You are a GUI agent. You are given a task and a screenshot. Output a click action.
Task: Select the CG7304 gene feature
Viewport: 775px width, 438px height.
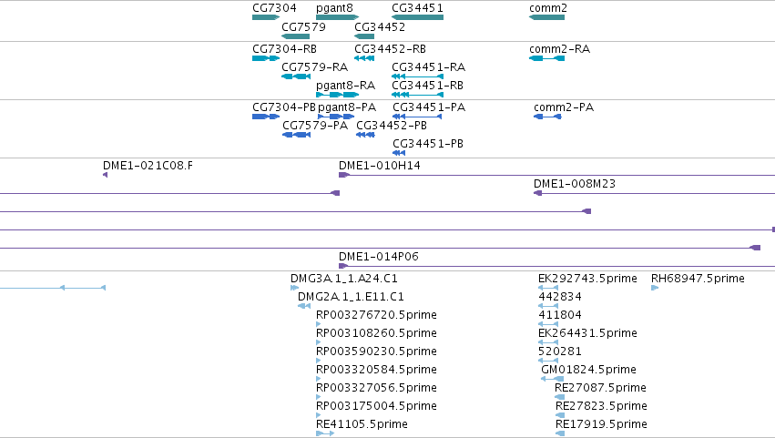(266, 17)
